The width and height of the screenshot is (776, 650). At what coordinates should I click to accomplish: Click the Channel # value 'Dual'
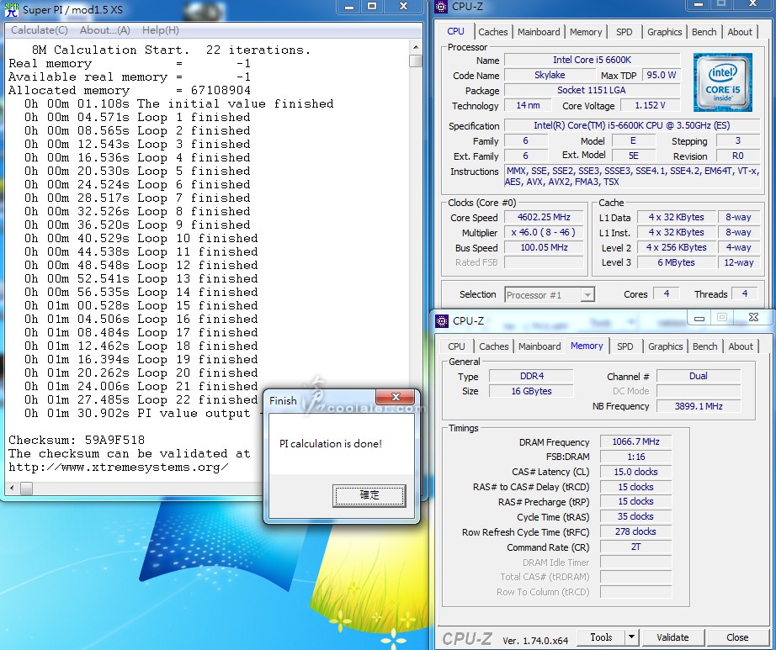tap(699, 376)
